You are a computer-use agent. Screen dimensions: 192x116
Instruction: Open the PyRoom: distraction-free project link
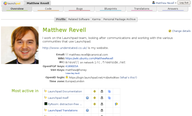(65, 104)
